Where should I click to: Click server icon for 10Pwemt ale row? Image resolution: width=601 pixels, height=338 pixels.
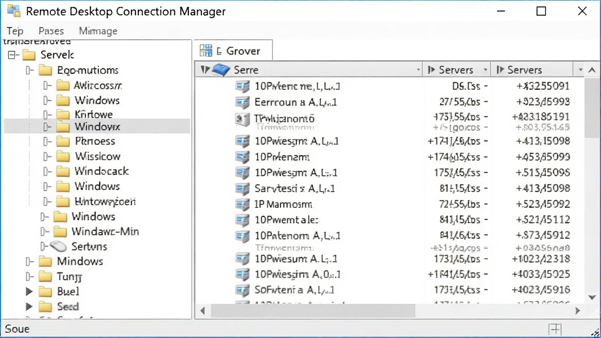(242, 220)
